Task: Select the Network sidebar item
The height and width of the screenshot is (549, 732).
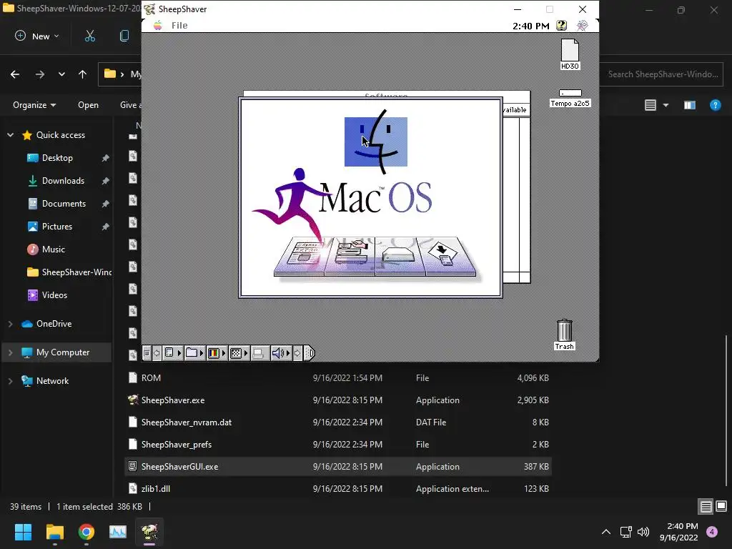Action: tap(52, 381)
